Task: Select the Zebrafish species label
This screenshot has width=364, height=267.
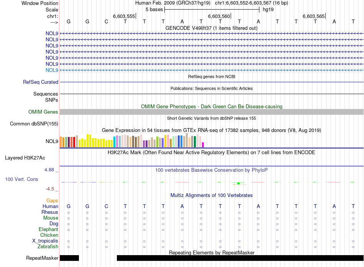Action: tap(48, 247)
